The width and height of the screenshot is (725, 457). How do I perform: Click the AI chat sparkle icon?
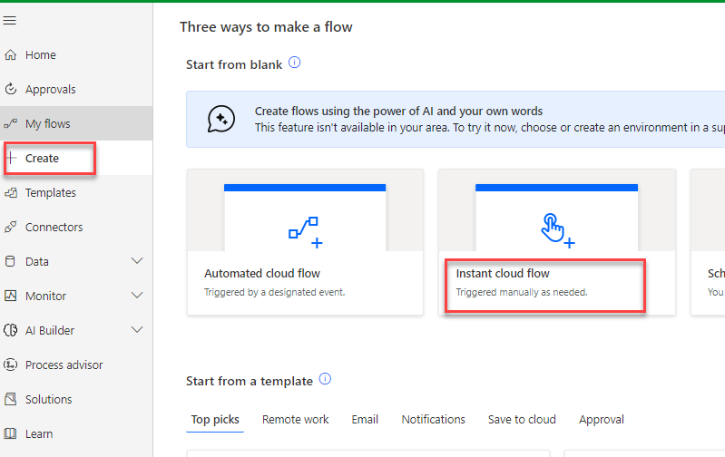221,119
